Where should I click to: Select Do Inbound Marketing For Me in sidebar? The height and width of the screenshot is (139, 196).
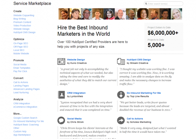coord(29,121)
